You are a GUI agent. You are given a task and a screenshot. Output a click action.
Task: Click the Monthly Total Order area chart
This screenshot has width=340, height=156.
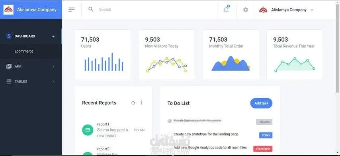pyautogui.click(x=231, y=63)
